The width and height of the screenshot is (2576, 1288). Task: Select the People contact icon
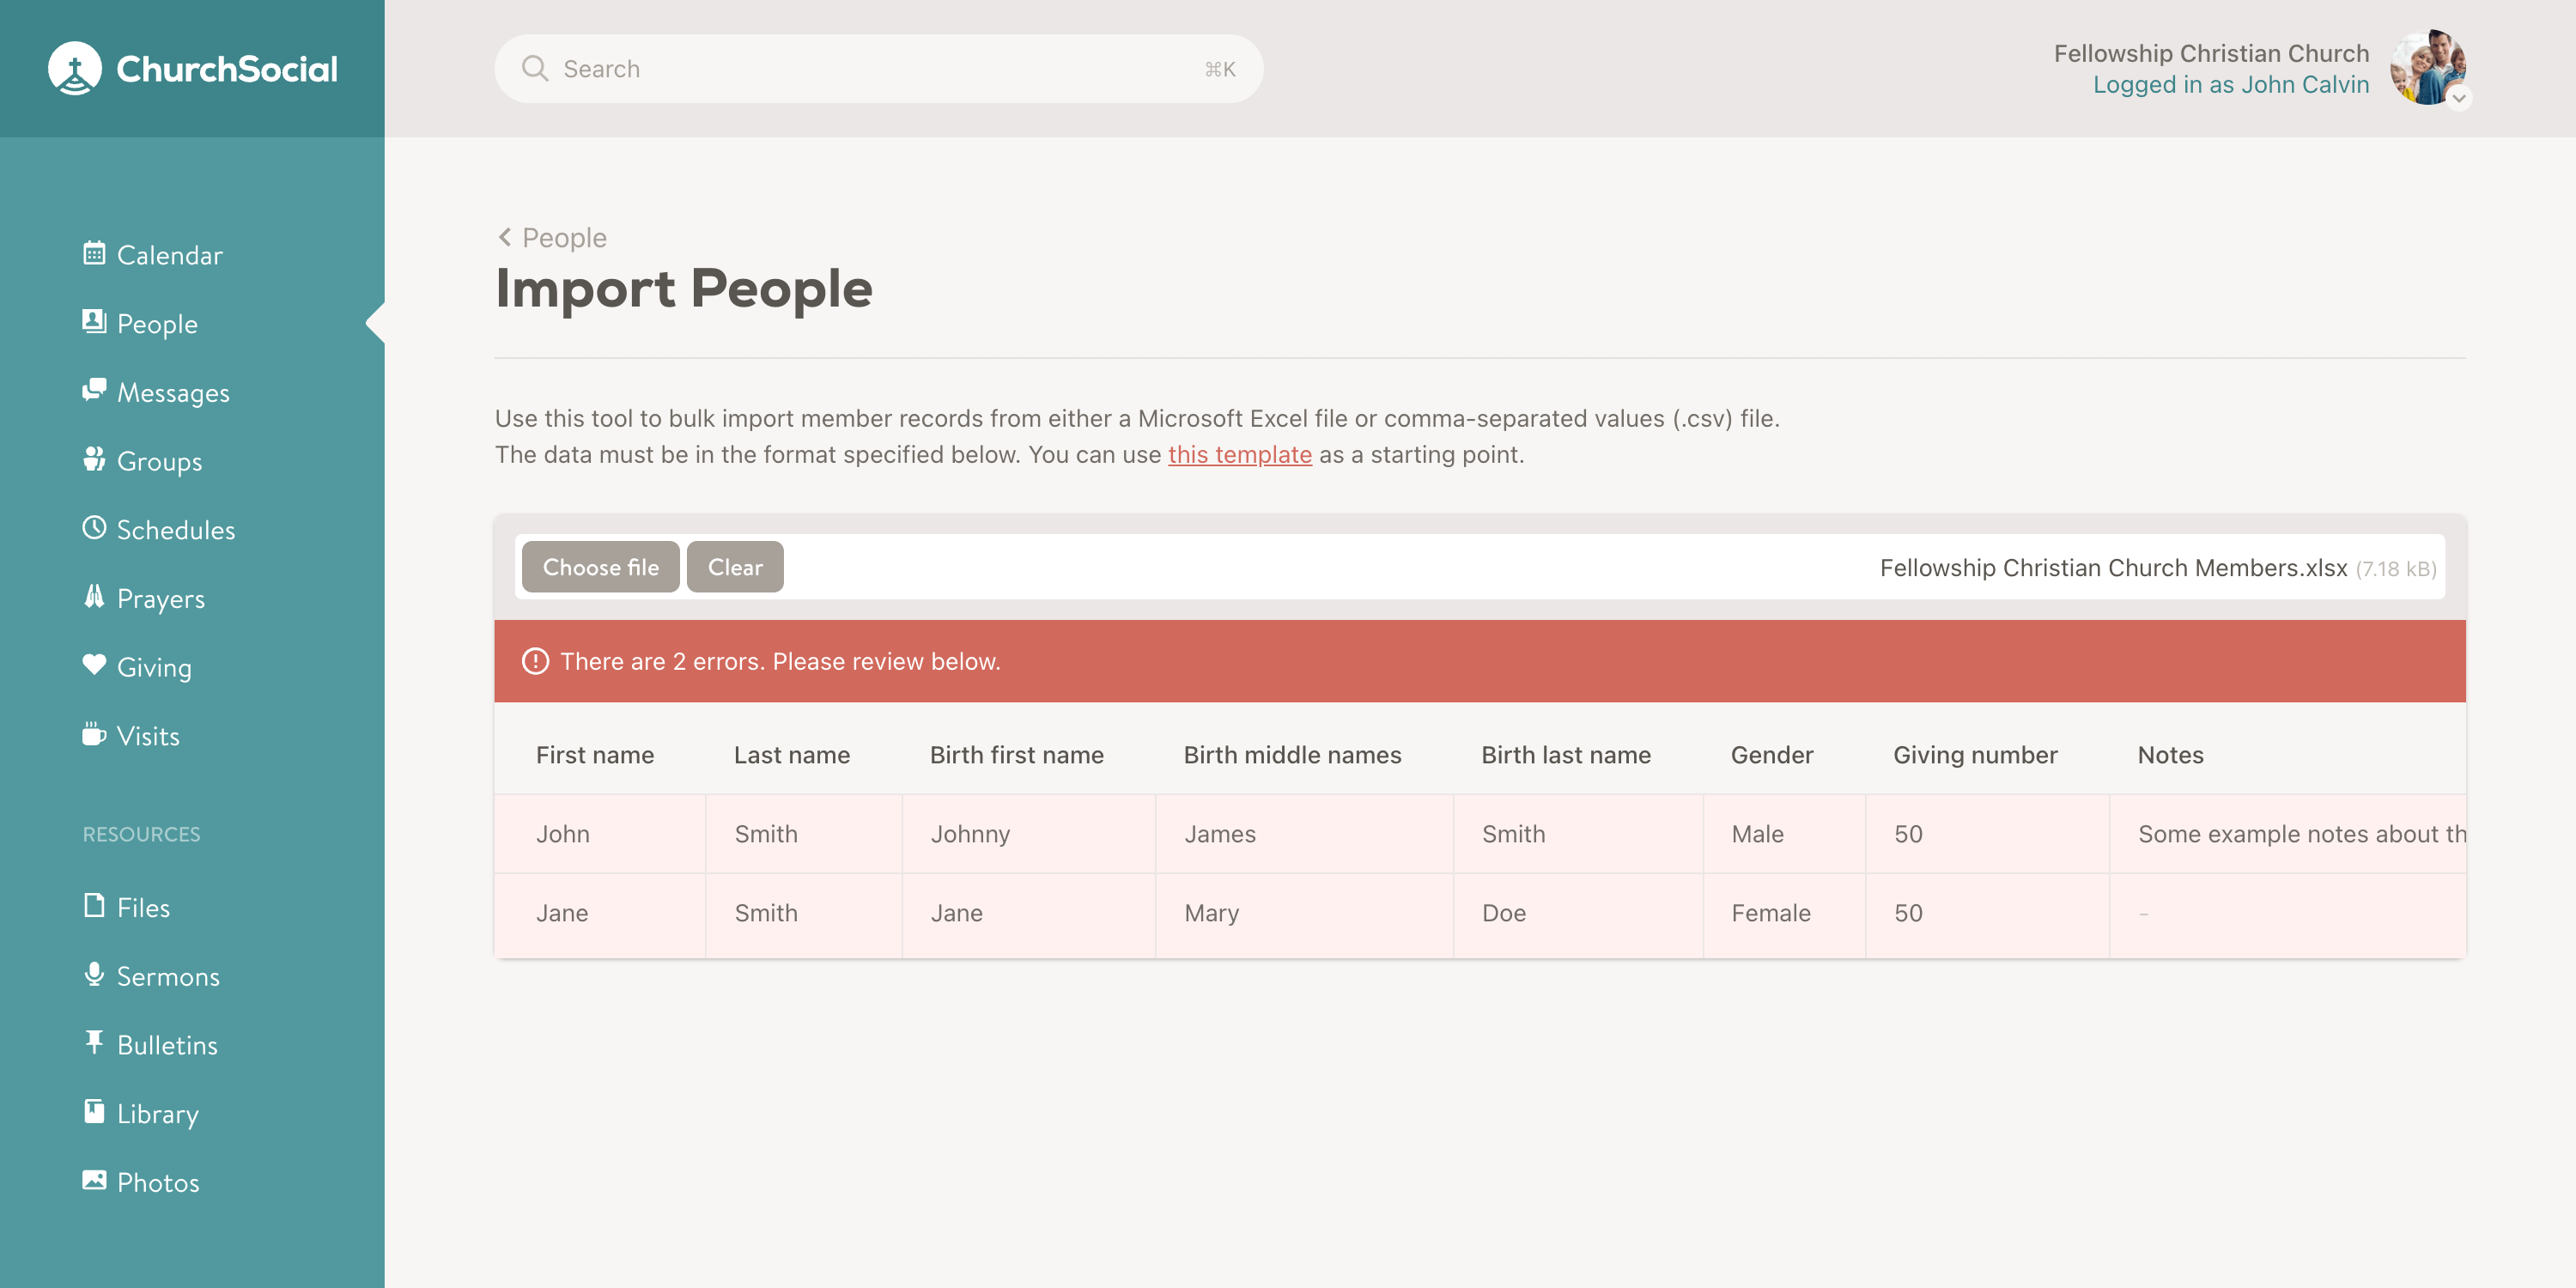coord(94,321)
